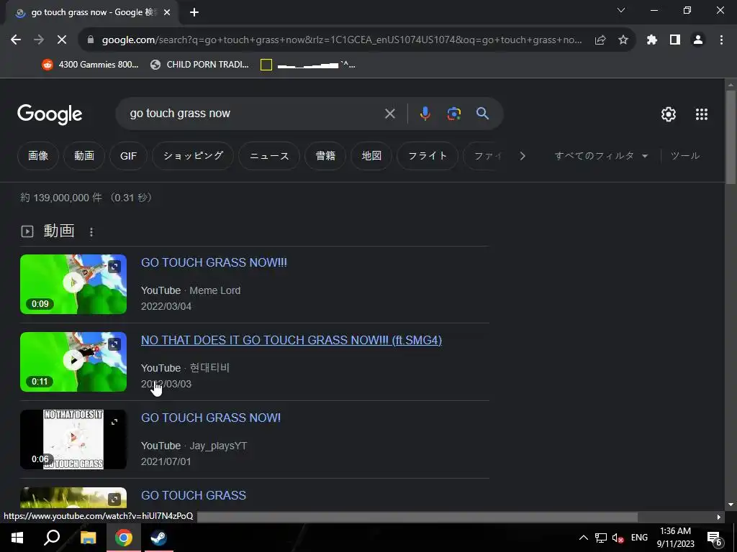Submit search with the magnifier icon
The width and height of the screenshot is (737, 552).
click(x=482, y=113)
